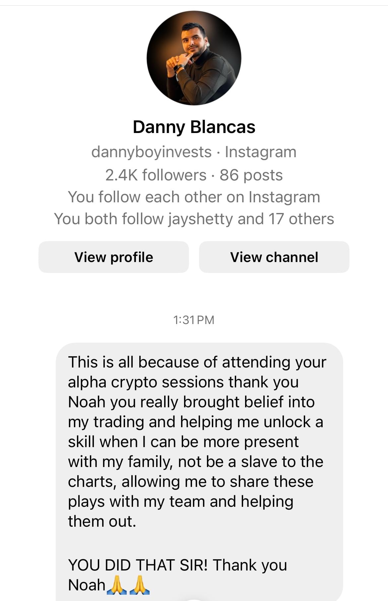Tap Danny Blancas's circular profile picture
The width and height of the screenshot is (388, 601).
(194, 58)
